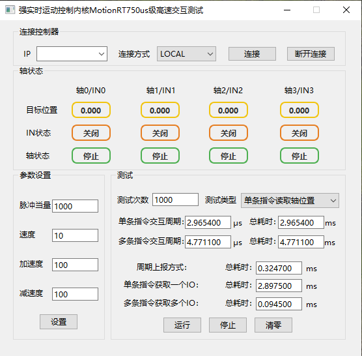This screenshot has width=362, height=356.
Task: Click the 断开连接 button
Action: click(x=311, y=54)
